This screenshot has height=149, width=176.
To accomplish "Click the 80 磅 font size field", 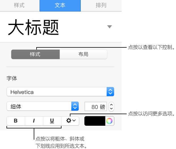I will [x=96, y=107].
